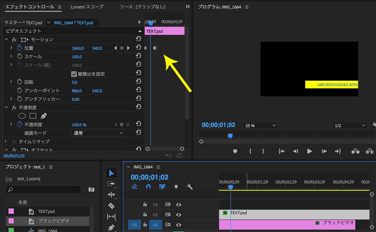Toggle Snap magnet icon in timeline
376x232 pixels.
(x=148, y=187)
